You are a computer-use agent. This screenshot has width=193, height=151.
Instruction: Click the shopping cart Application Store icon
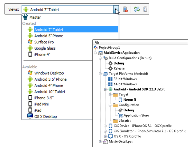(120, 115)
